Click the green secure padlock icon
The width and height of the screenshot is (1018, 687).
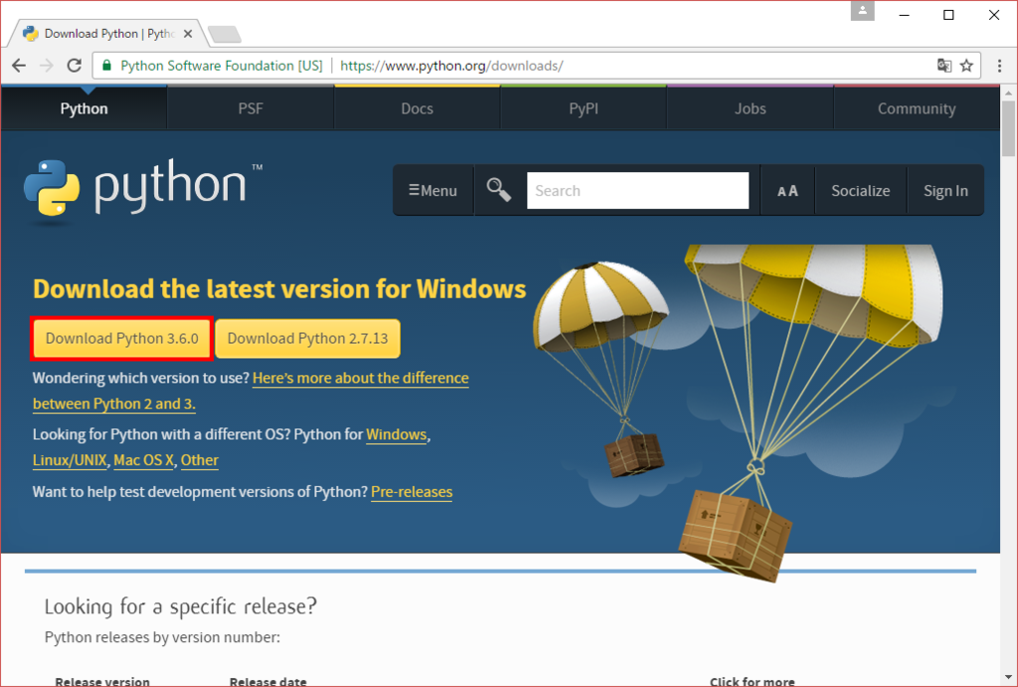107,66
